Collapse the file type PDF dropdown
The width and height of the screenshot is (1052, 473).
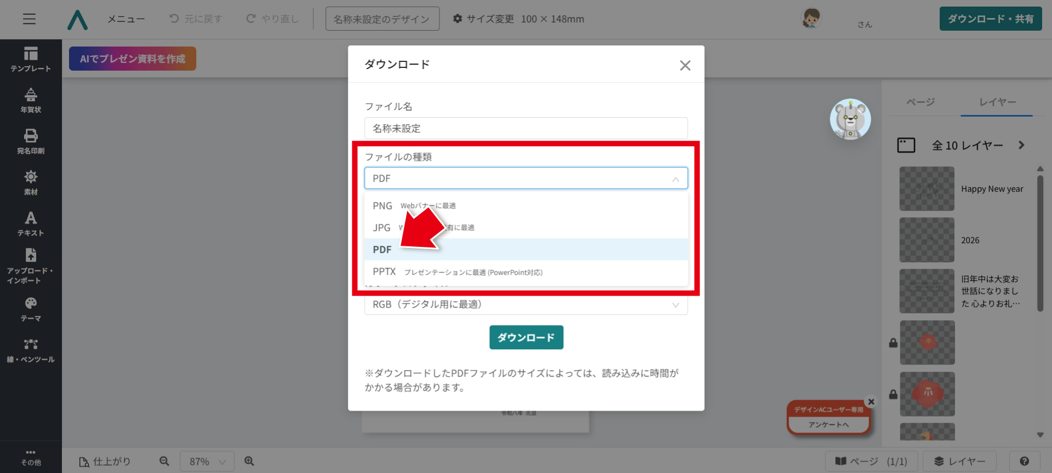[675, 179]
